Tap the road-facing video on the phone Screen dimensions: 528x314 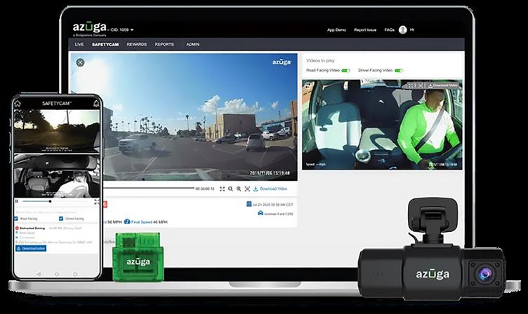click(57, 131)
